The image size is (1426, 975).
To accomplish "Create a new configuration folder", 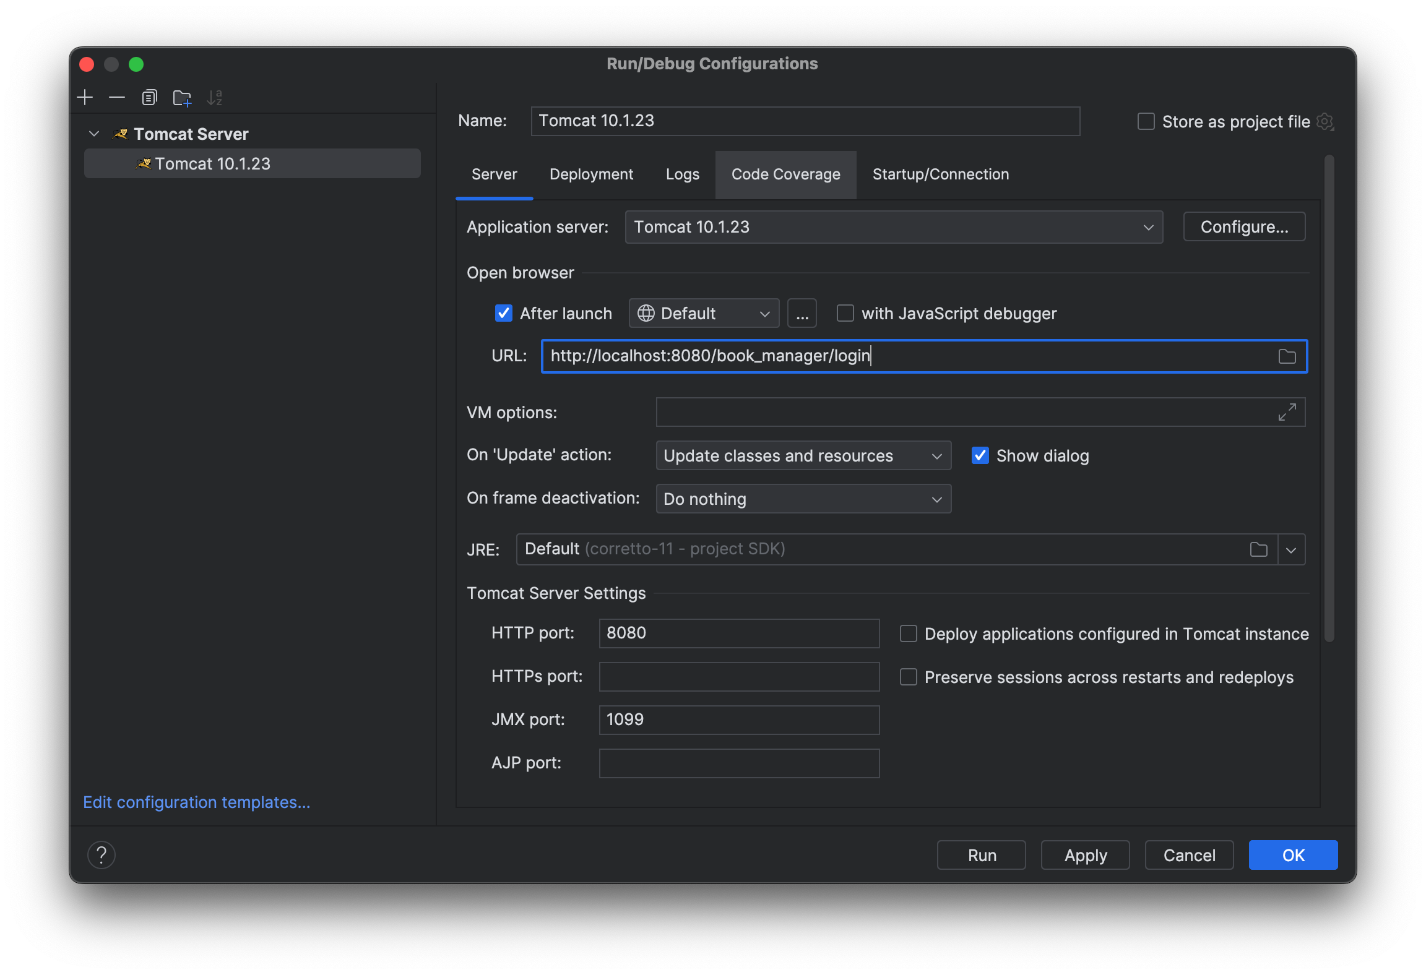I will (182, 97).
